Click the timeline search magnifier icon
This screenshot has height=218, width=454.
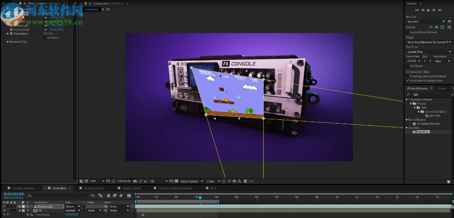[x=30, y=196]
